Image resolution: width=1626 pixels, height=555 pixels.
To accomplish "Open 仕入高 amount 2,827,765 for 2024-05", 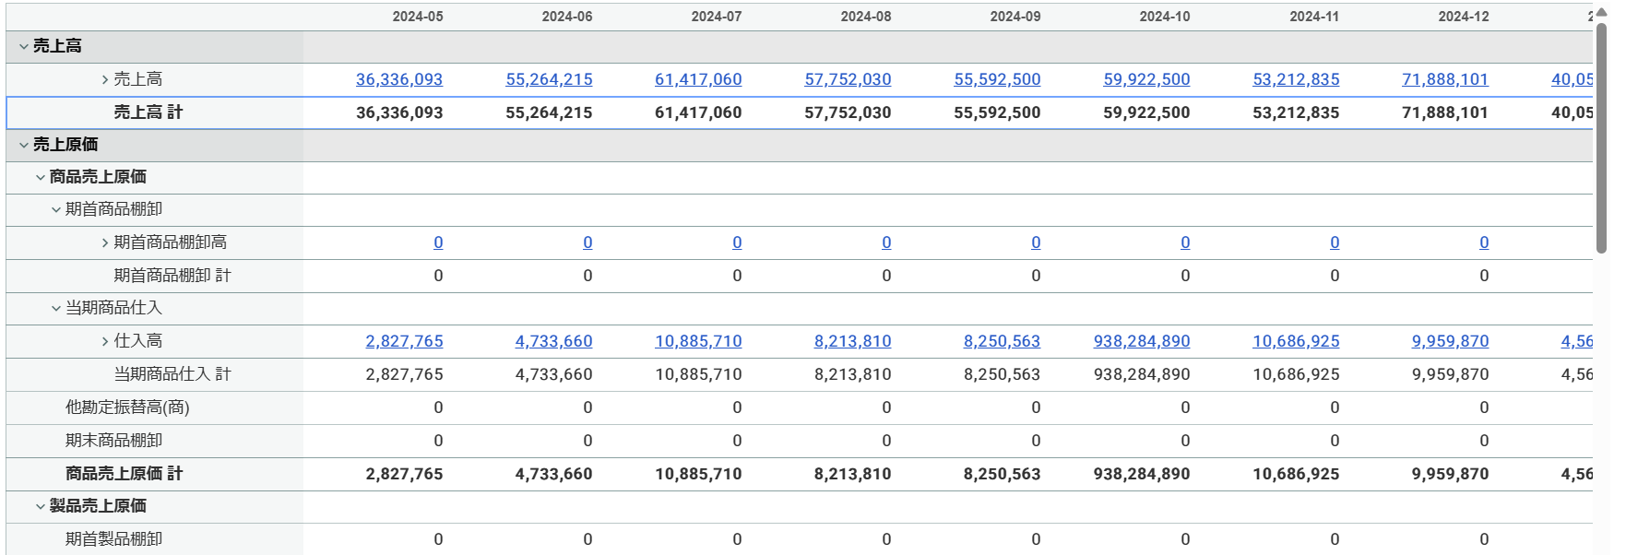I will (404, 341).
